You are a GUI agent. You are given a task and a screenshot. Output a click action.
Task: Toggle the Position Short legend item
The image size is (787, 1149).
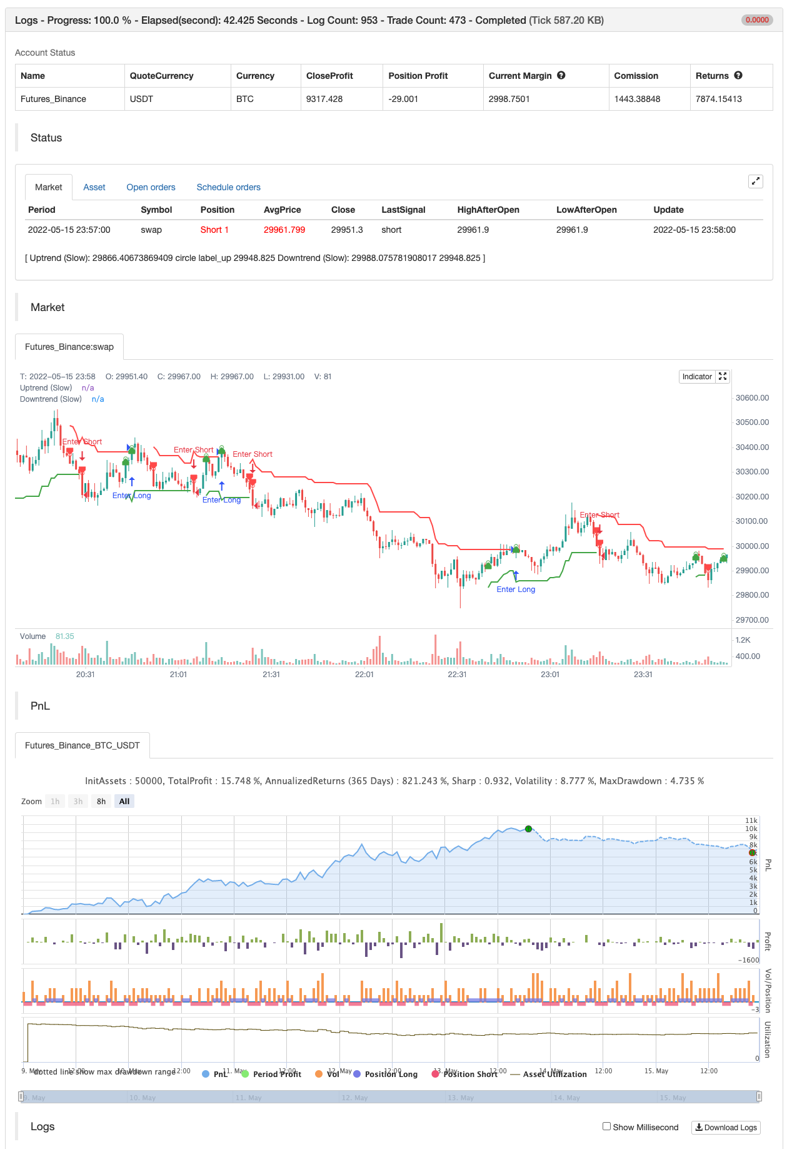464,1074
